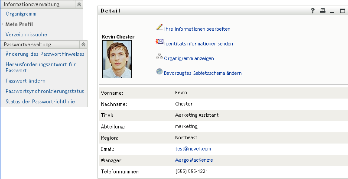Click the print icon in Detail header
348x179 pixels.
[x=322, y=11]
